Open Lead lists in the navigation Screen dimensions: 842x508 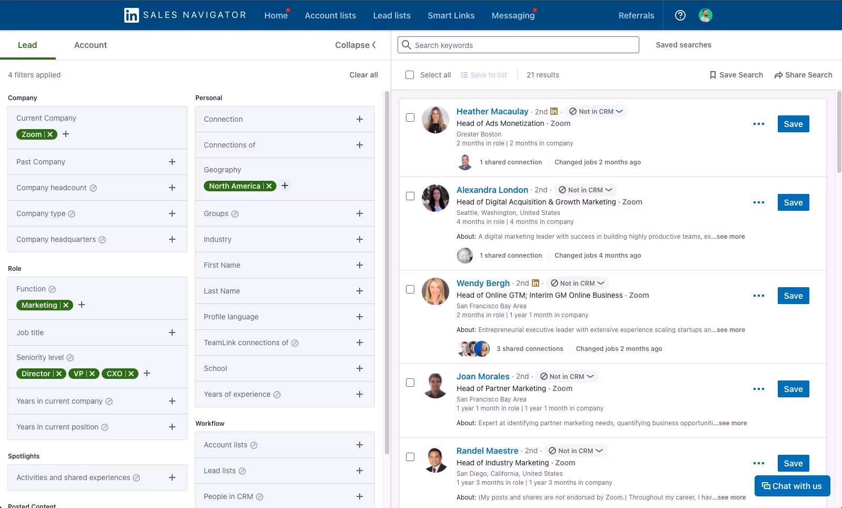392,15
